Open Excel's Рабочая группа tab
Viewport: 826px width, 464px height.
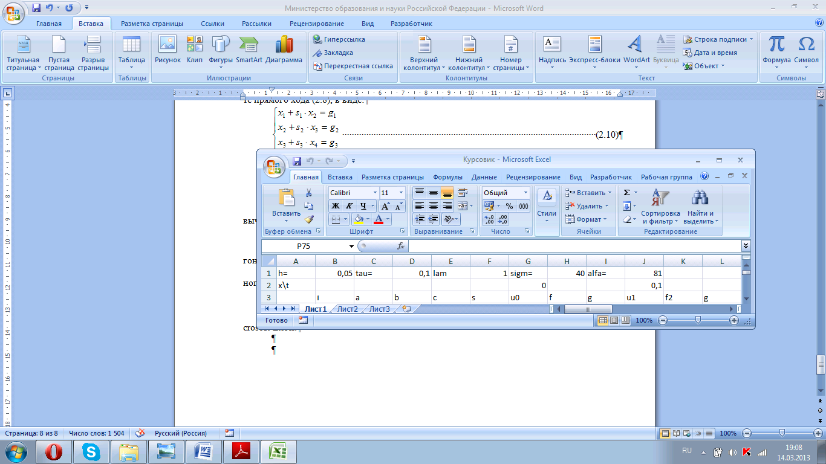[667, 177]
